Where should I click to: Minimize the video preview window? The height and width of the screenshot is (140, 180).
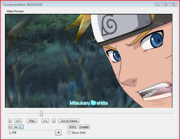coord(158,5)
